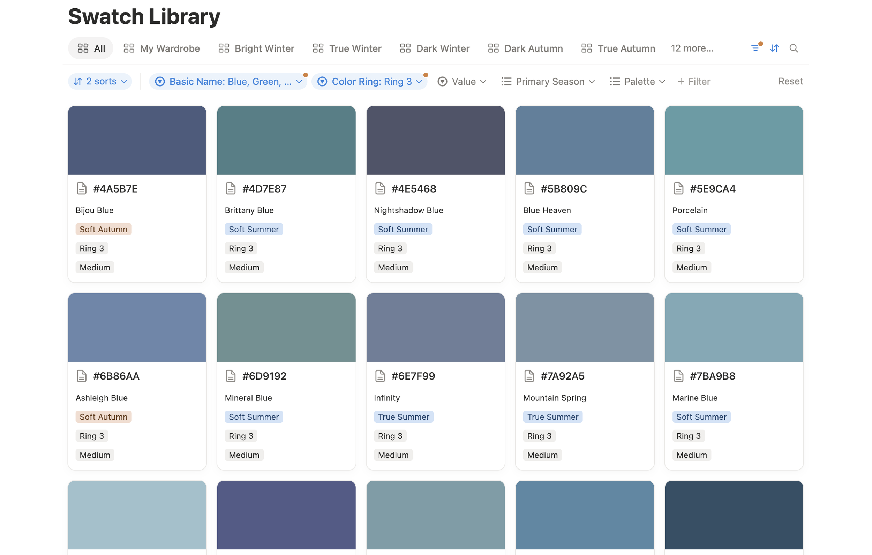Click the Porcelain swatch image
Viewport: 872px width, 555px height.
[734, 140]
